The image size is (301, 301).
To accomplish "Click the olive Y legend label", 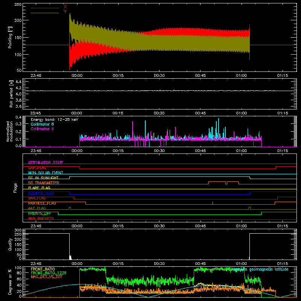I will 65,12.
